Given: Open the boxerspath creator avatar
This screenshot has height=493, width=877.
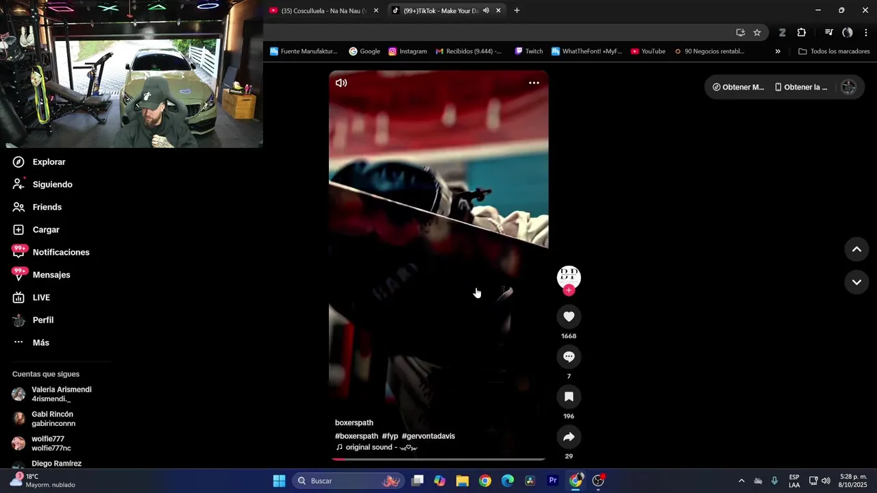Looking at the screenshot, I should click(569, 275).
